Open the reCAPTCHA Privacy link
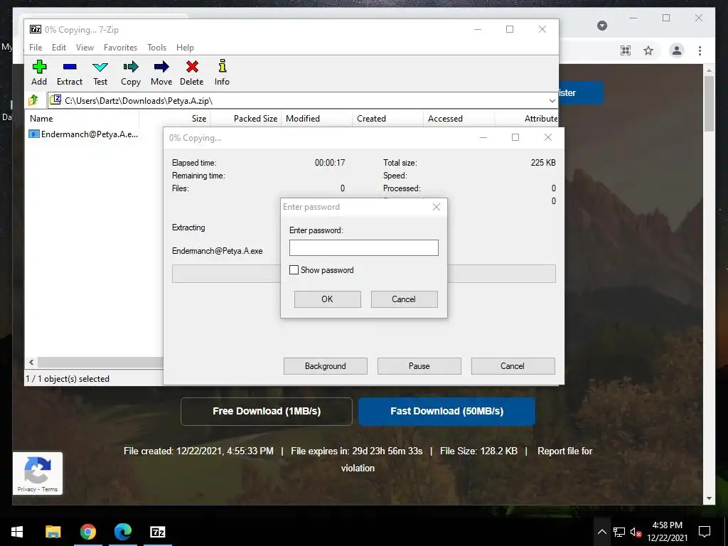 point(26,489)
